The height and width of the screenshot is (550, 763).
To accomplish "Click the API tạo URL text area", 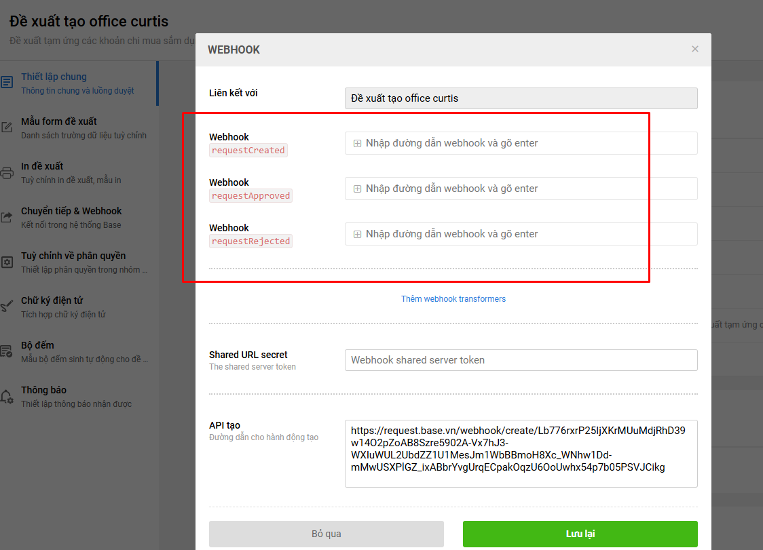I will (521, 454).
